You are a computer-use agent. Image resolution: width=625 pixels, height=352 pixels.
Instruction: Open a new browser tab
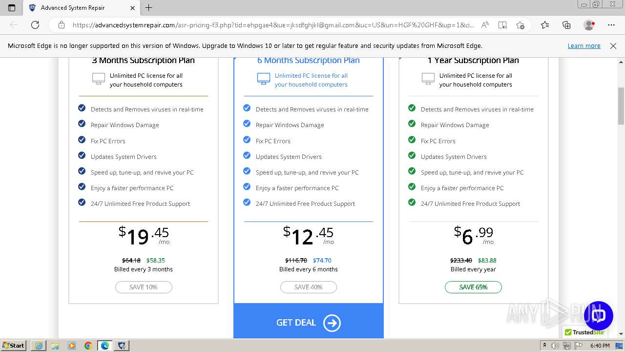tap(149, 8)
